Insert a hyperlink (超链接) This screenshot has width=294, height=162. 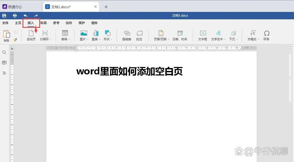(127, 36)
